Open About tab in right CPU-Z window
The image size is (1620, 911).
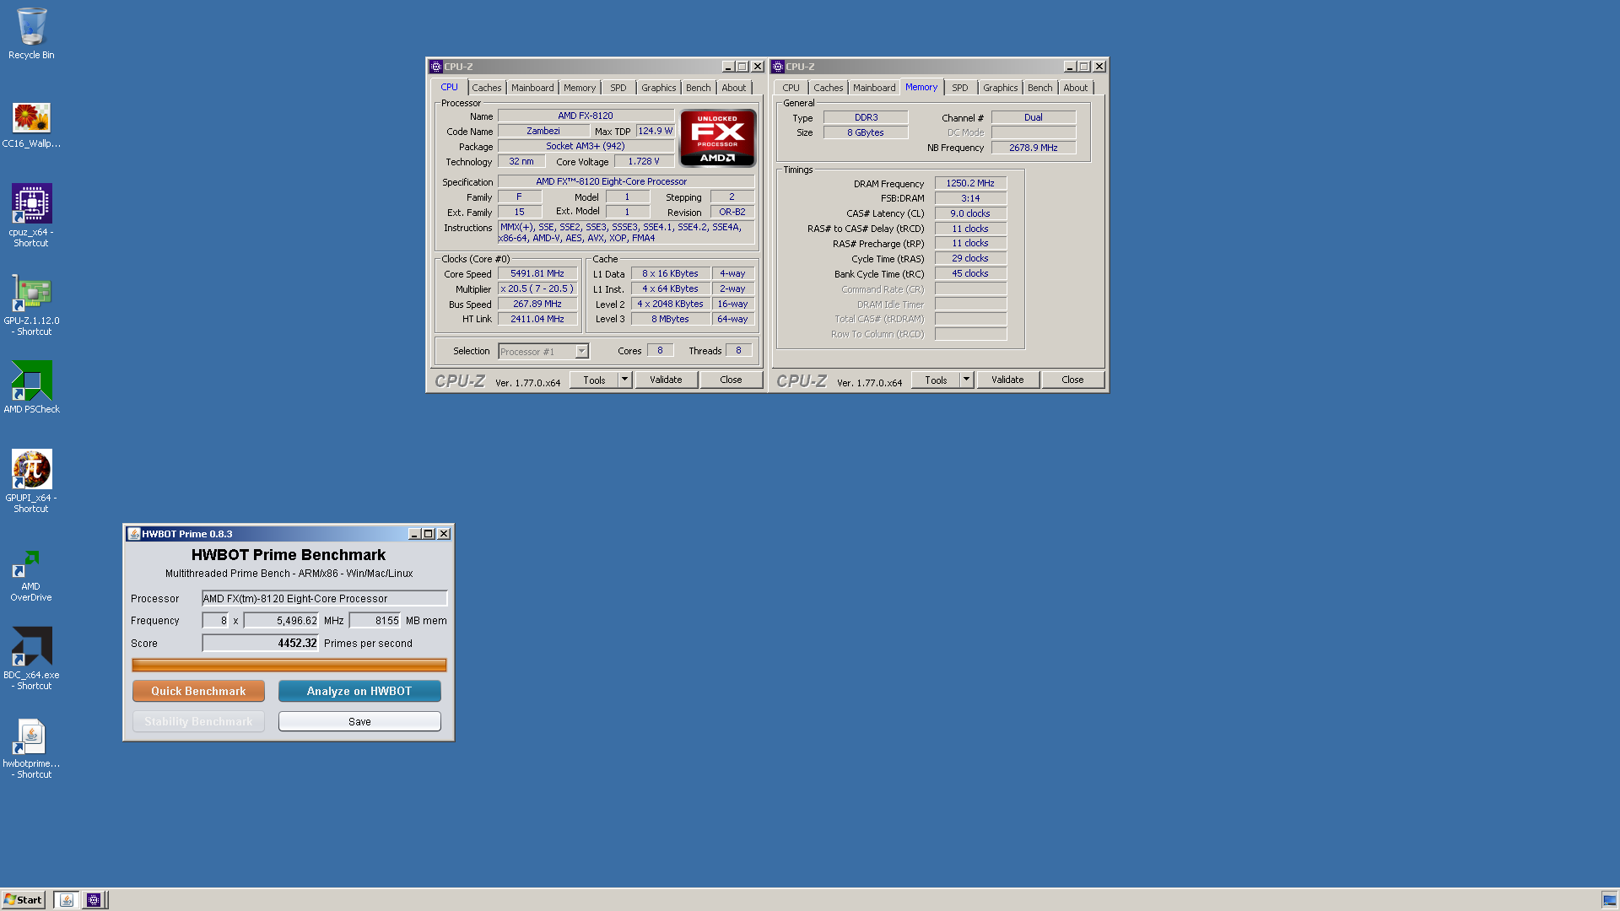click(1076, 88)
